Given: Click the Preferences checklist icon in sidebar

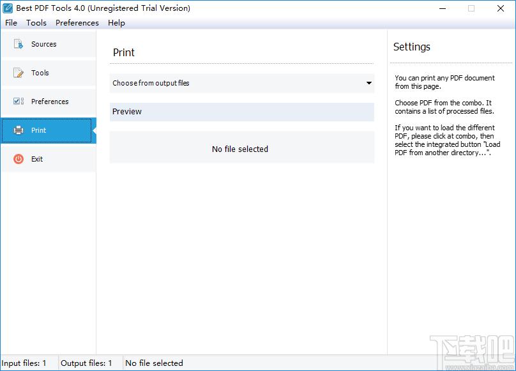Looking at the screenshot, I should [19, 102].
